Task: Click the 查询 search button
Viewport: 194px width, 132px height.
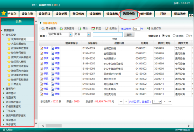Action: 129,35
